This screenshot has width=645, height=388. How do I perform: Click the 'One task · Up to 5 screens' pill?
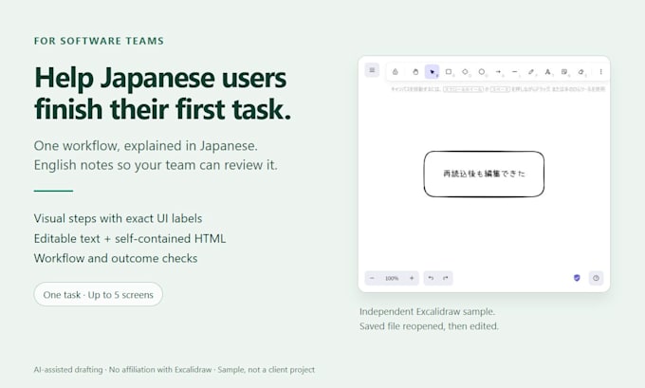(99, 294)
